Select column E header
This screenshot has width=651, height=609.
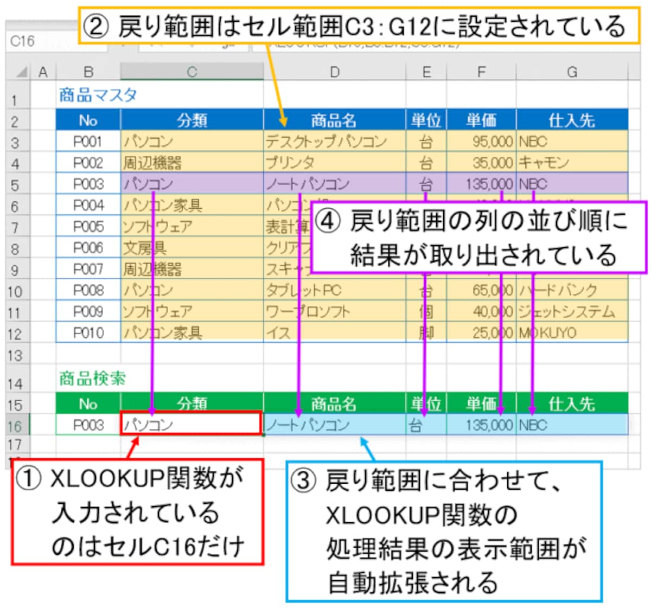click(x=426, y=72)
